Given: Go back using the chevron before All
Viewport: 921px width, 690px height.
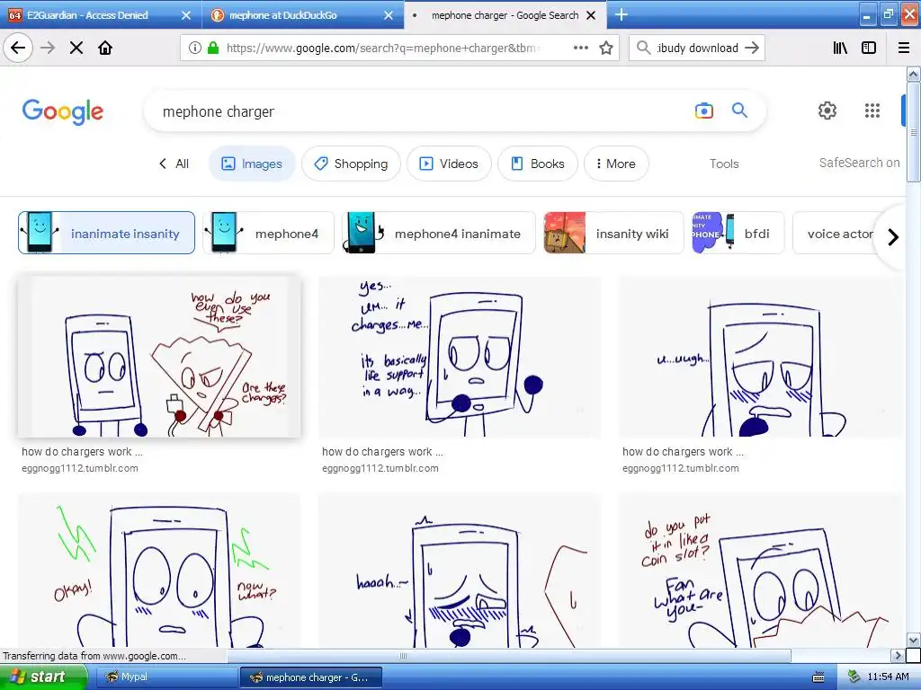Looking at the screenshot, I should (163, 164).
